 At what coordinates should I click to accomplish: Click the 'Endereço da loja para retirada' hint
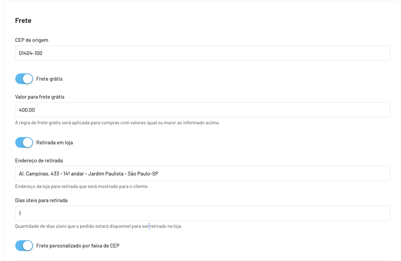point(82,187)
